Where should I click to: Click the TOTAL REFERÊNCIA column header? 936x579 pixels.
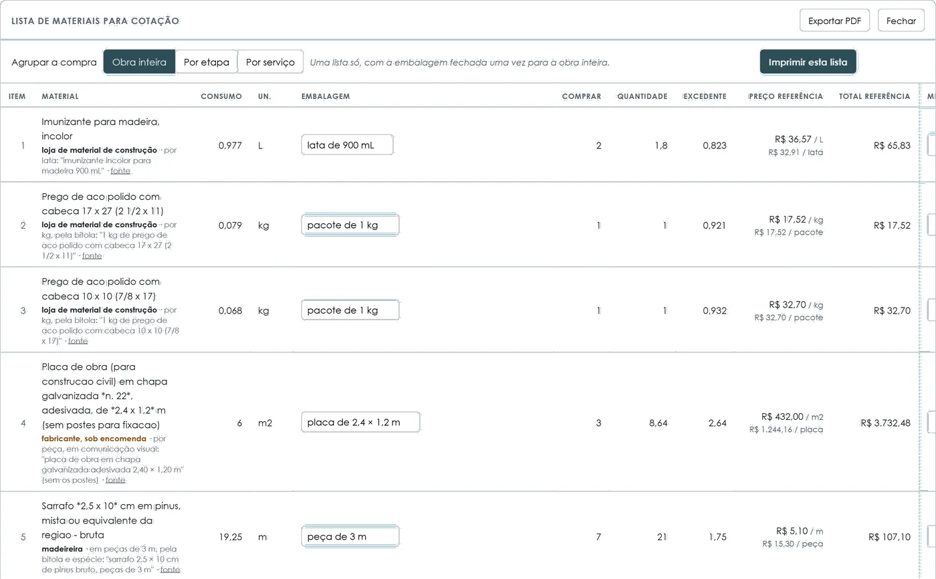pos(874,96)
